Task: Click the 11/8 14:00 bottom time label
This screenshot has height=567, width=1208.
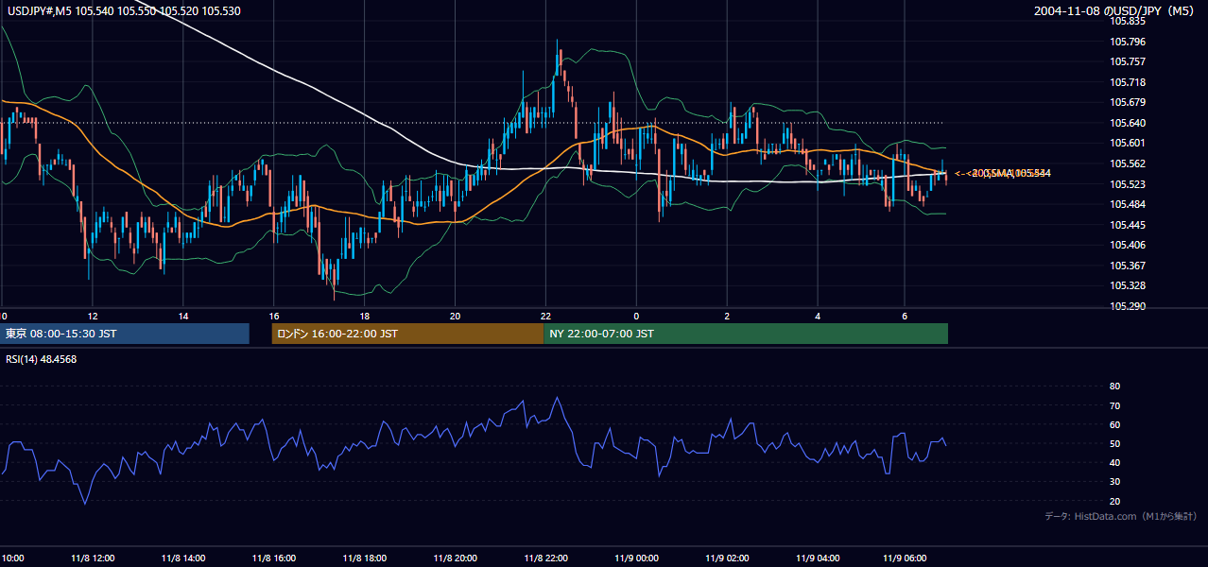Action: tap(183, 558)
